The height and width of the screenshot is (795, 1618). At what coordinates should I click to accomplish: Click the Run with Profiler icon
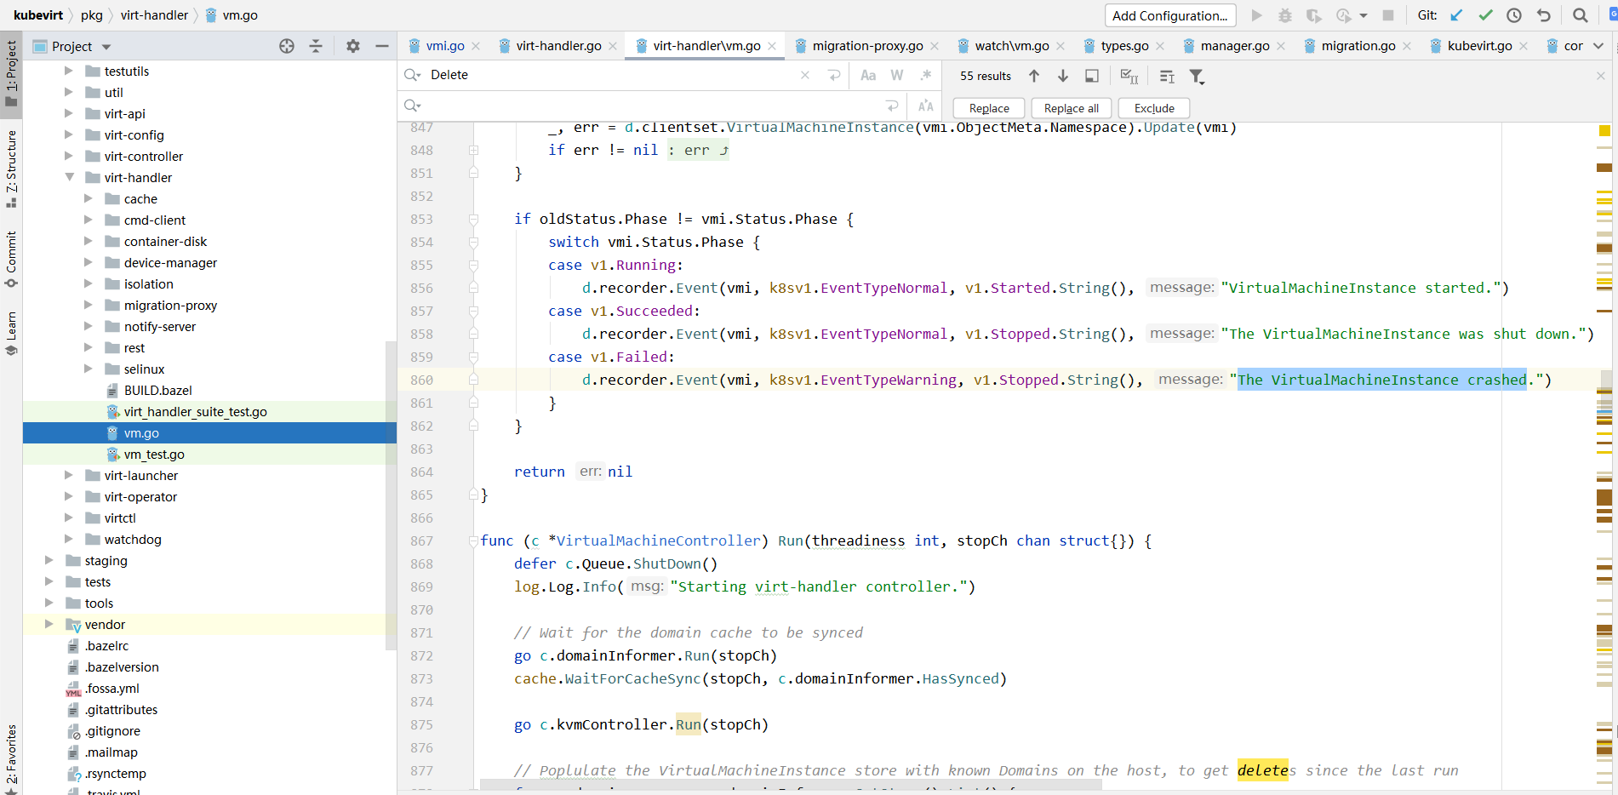coord(1345,15)
